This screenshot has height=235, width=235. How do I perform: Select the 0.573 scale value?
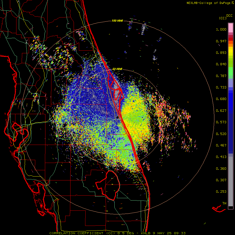click(x=221, y=122)
